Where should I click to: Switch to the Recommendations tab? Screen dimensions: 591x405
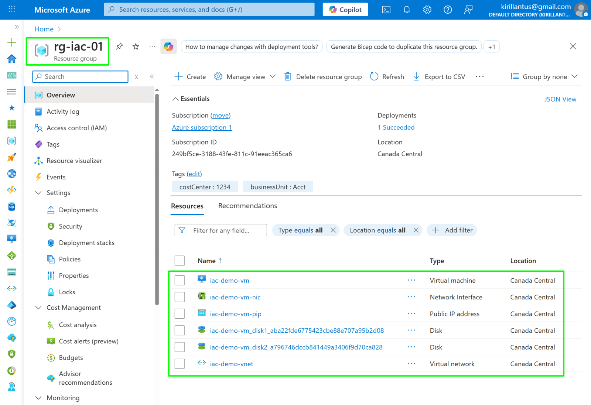[247, 206]
